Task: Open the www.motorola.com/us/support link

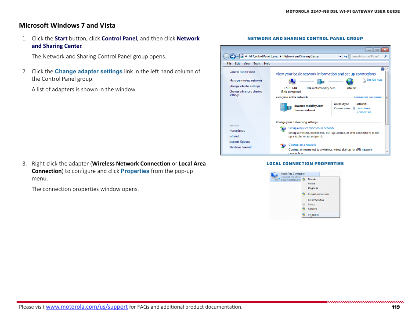Action: tap(87, 307)
